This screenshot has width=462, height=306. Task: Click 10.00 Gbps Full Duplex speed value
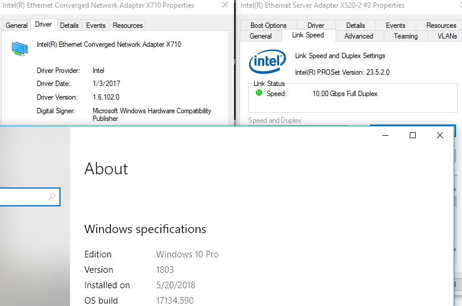345,94
